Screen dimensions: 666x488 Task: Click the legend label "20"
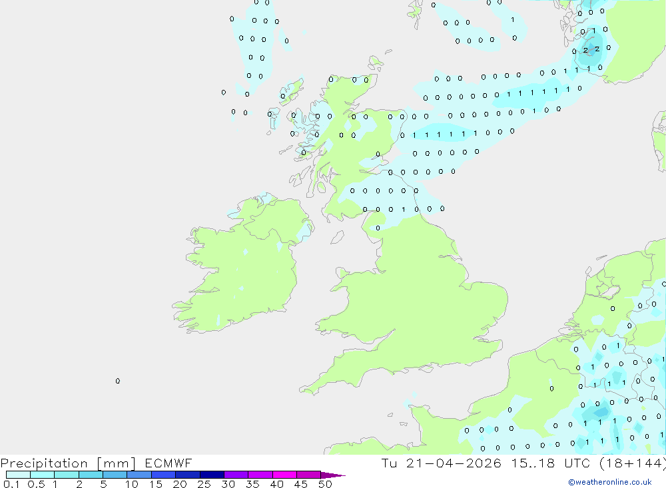coord(180,484)
